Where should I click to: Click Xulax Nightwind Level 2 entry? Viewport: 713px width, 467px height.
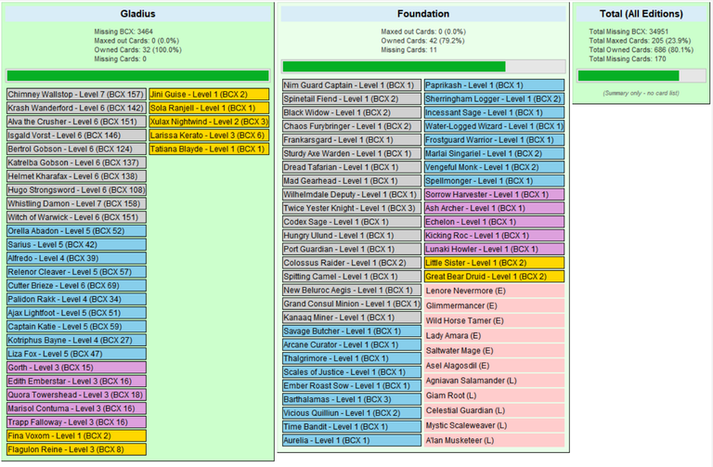coord(209,122)
